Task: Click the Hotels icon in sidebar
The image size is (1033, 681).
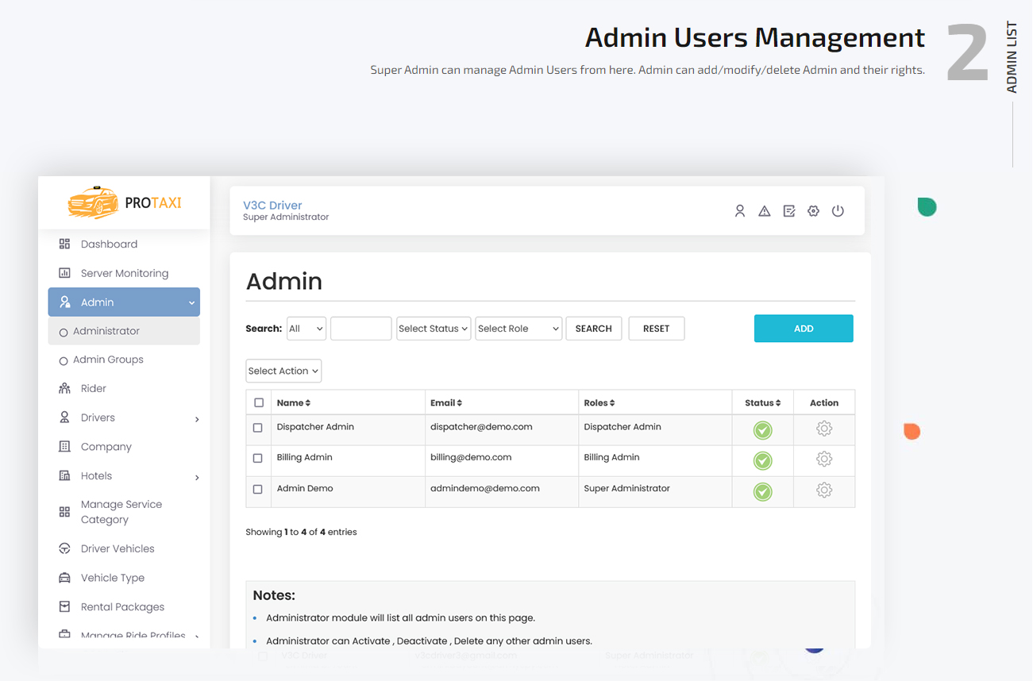Action: [64, 475]
